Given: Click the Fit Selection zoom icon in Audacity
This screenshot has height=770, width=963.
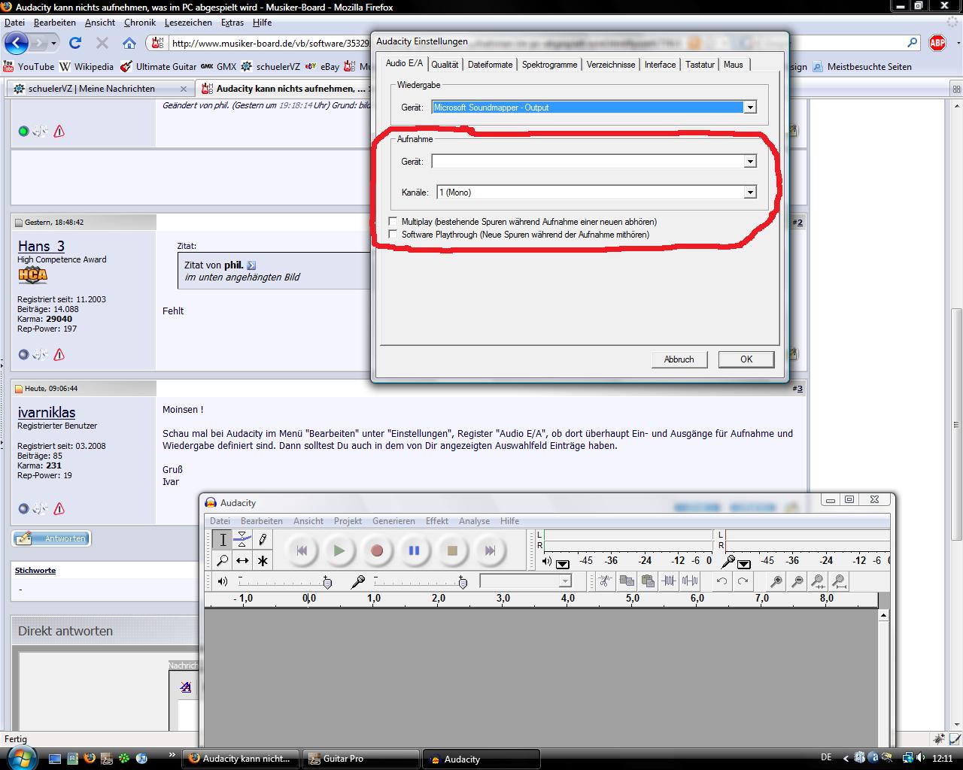Looking at the screenshot, I should pos(818,581).
